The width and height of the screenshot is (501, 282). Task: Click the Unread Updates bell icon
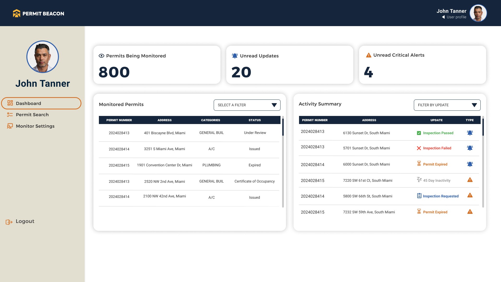(x=235, y=56)
